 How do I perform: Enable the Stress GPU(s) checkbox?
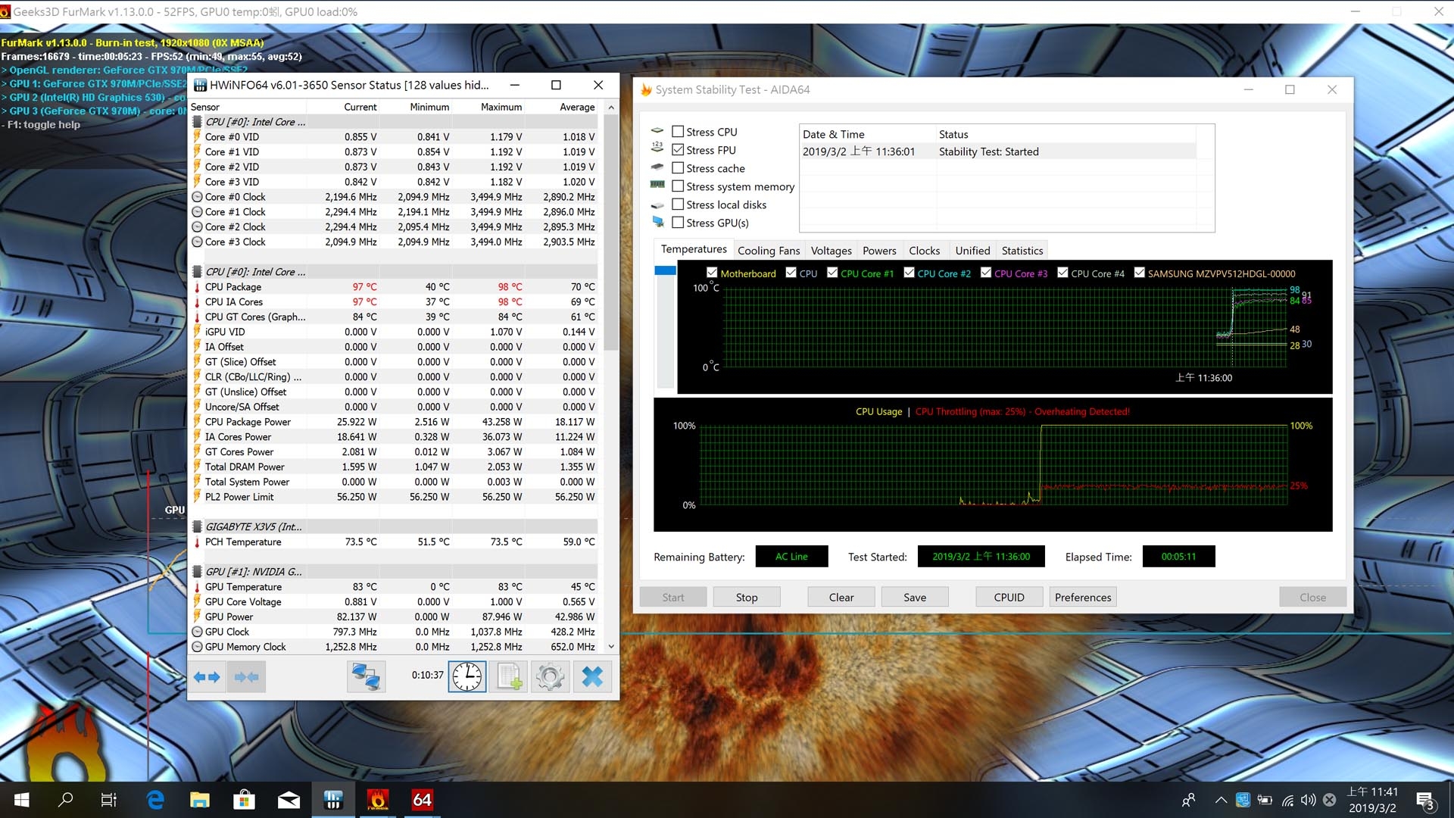point(678,223)
